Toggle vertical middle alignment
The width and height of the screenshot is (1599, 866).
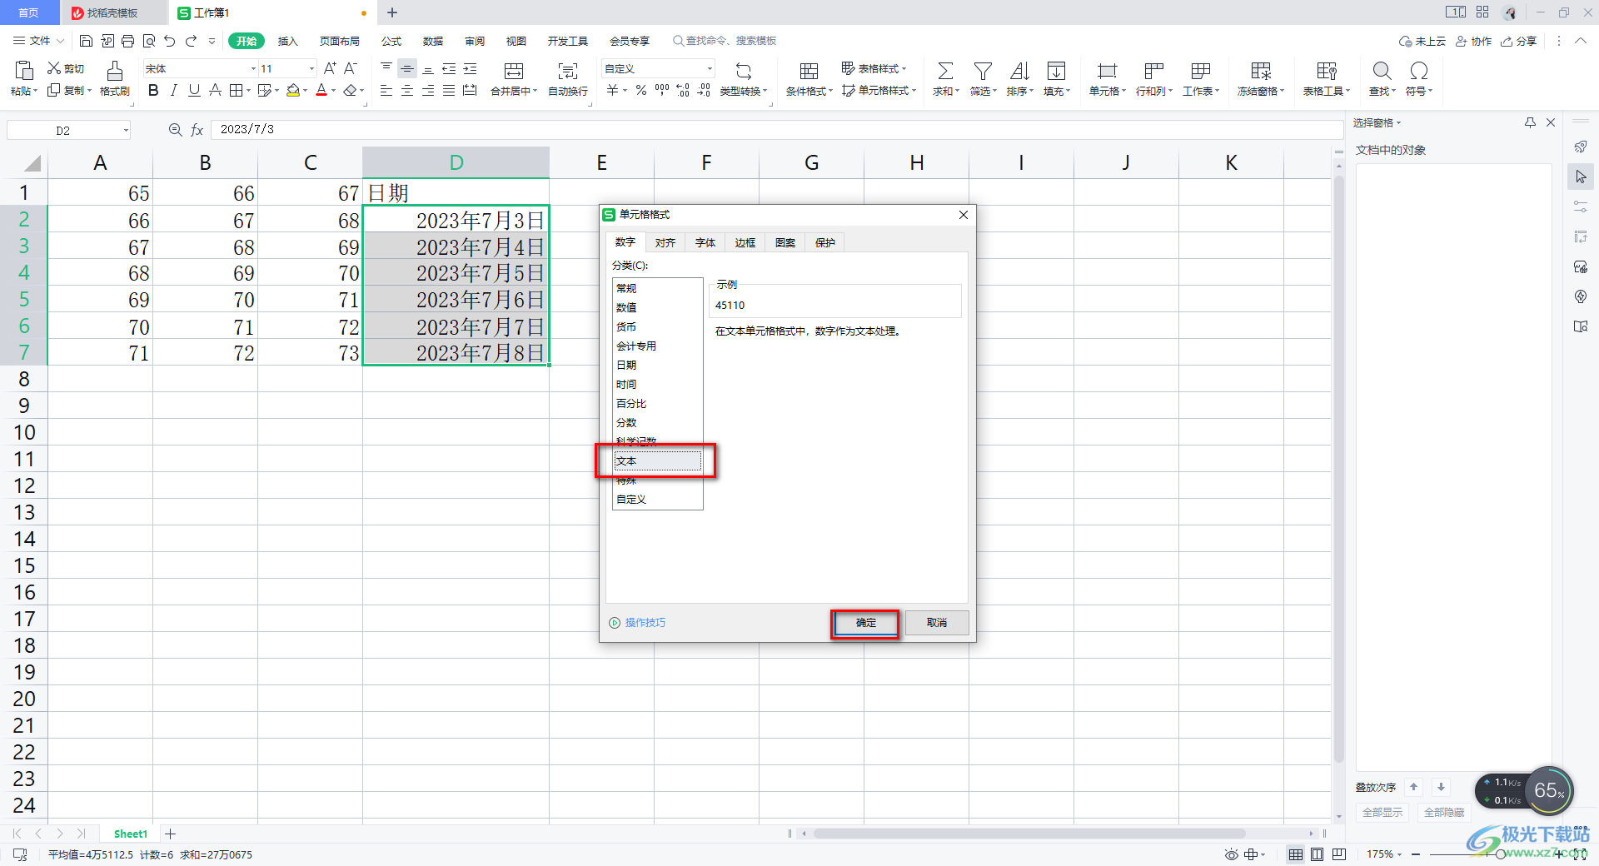tap(407, 68)
